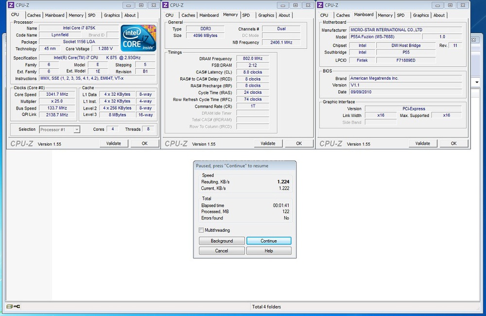Select Caches tab in the Memory window
486x316 pixels.
click(188, 15)
